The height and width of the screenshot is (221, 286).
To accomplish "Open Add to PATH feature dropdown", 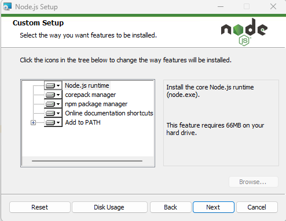I will (53, 122).
